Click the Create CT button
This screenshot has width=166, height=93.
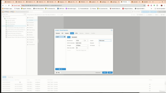153,12
